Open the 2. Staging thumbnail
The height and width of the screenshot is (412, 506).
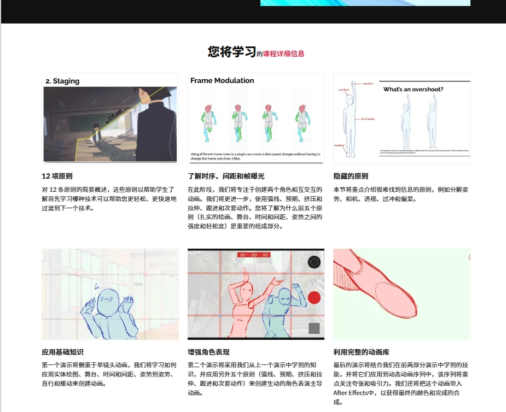(110, 118)
